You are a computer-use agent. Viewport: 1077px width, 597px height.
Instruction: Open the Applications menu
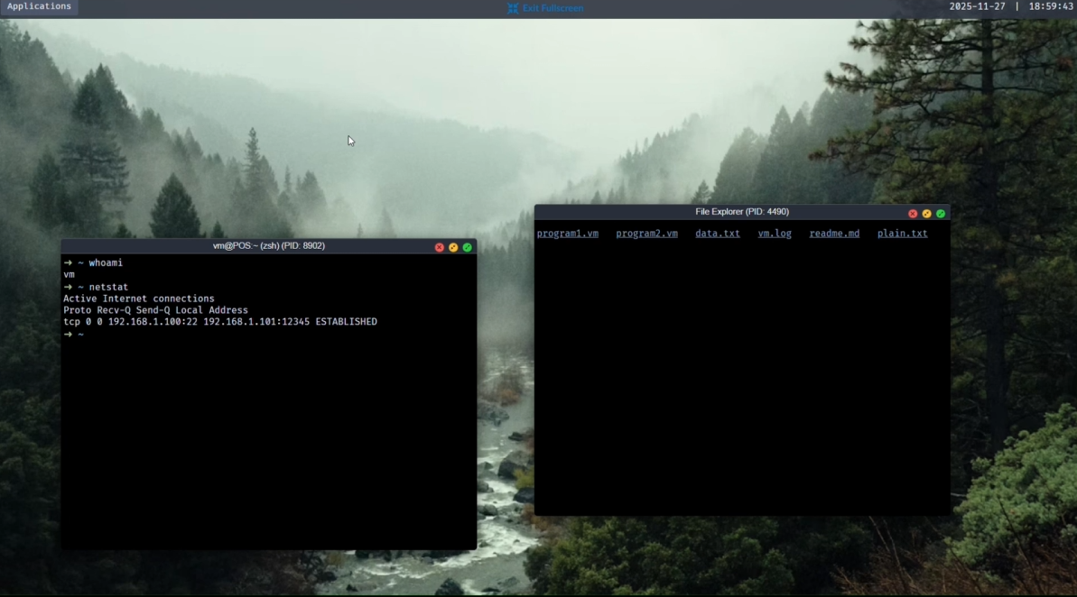pyautogui.click(x=39, y=6)
